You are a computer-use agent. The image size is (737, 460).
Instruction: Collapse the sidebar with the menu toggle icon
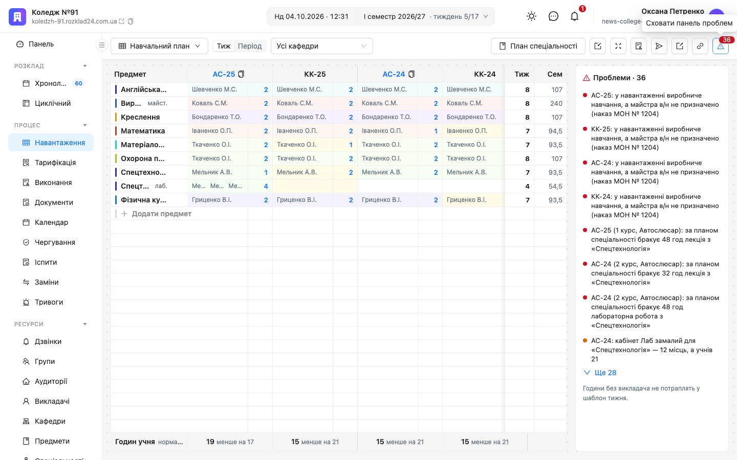[x=102, y=45]
